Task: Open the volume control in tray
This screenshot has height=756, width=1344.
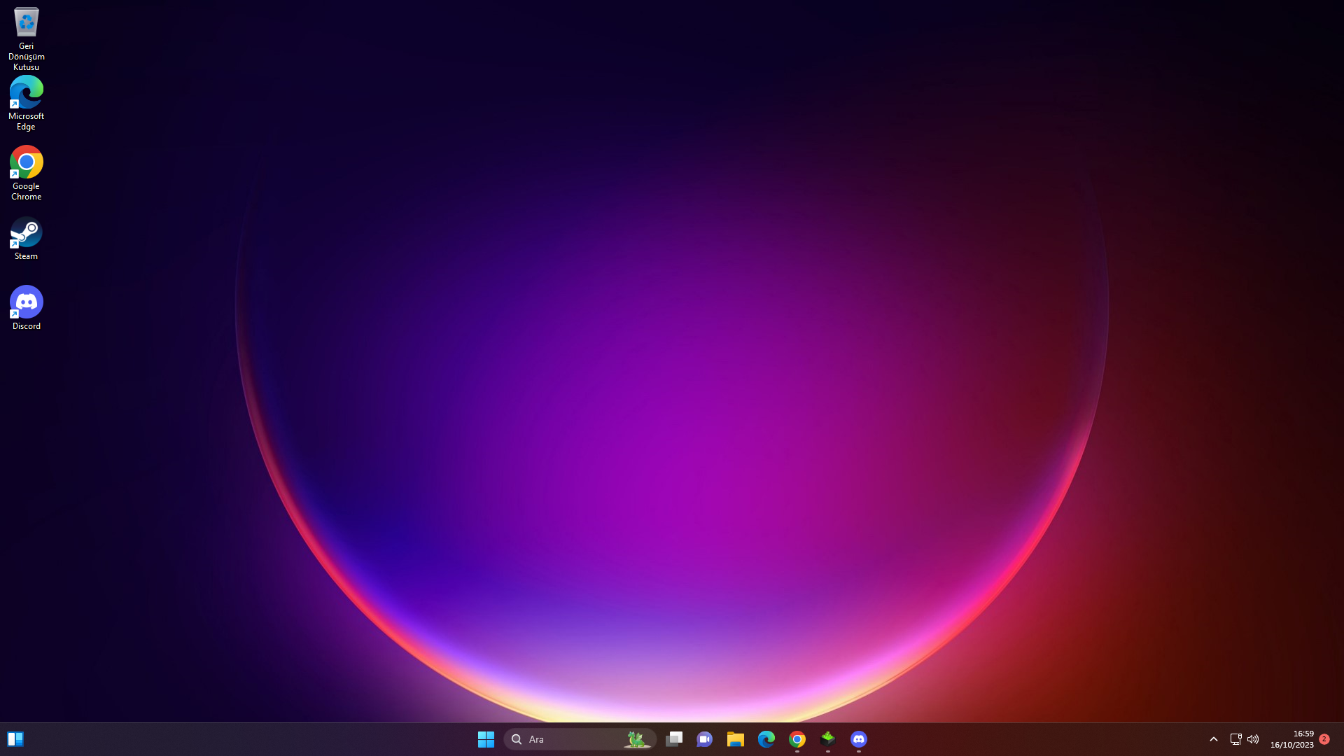Action: 1253,739
